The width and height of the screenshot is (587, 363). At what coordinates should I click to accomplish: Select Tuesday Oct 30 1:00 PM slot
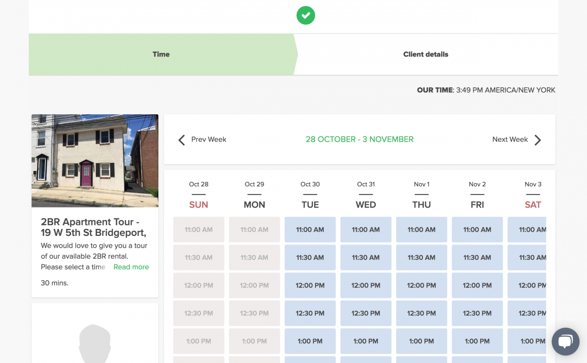click(310, 341)
